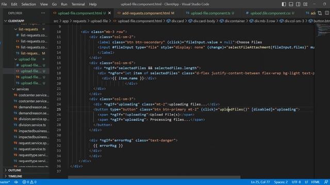This screenshot has width=330, height=185.
Task: Switch to upload-file.component.css tab
Action: 270,13
